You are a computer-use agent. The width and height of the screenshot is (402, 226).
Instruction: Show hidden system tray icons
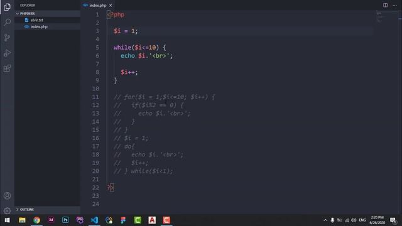click(x=325, y=220)
